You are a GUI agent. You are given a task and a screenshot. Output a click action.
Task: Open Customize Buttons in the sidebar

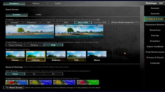(155, 25)
